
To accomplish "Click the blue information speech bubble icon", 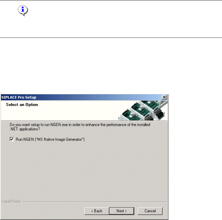I will pyautogui.click(x=23, y=11).
